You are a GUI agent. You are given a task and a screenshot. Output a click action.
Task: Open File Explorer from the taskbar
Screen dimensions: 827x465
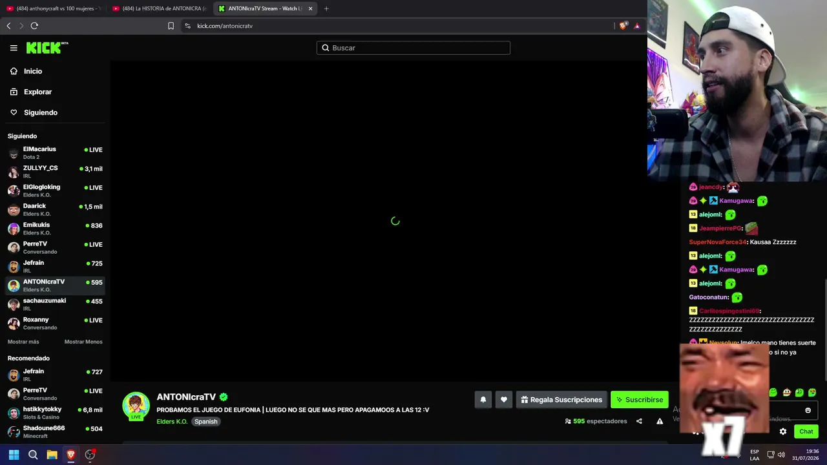[52, 455]
